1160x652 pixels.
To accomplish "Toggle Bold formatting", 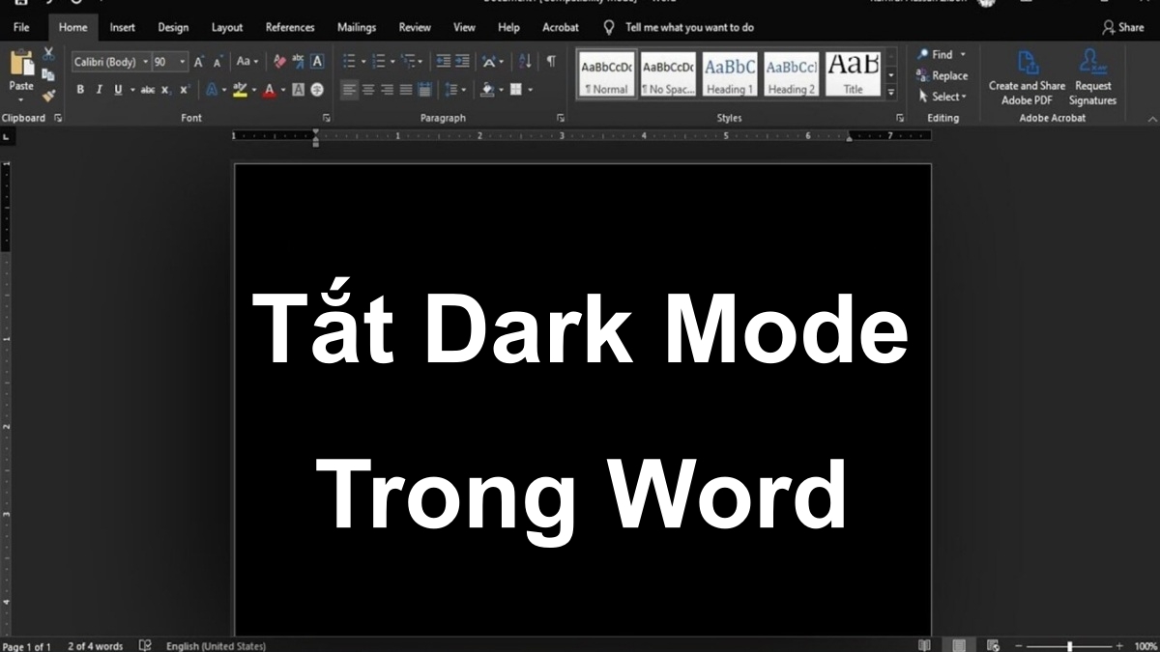I will [x=80, y=90].
